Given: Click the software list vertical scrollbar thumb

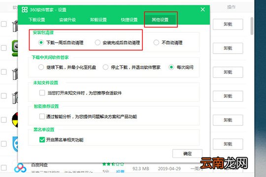Looking at the screenshot, I should click(252, 26).
